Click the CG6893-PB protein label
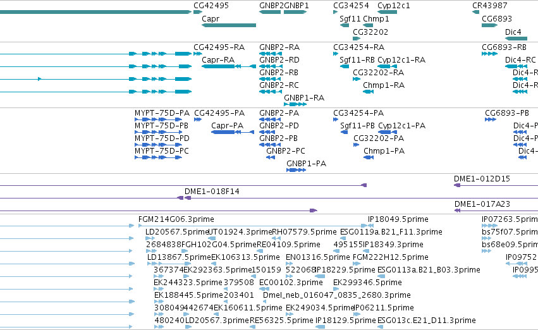The height and width of the screenshot is (330, 538). point(507,113)
